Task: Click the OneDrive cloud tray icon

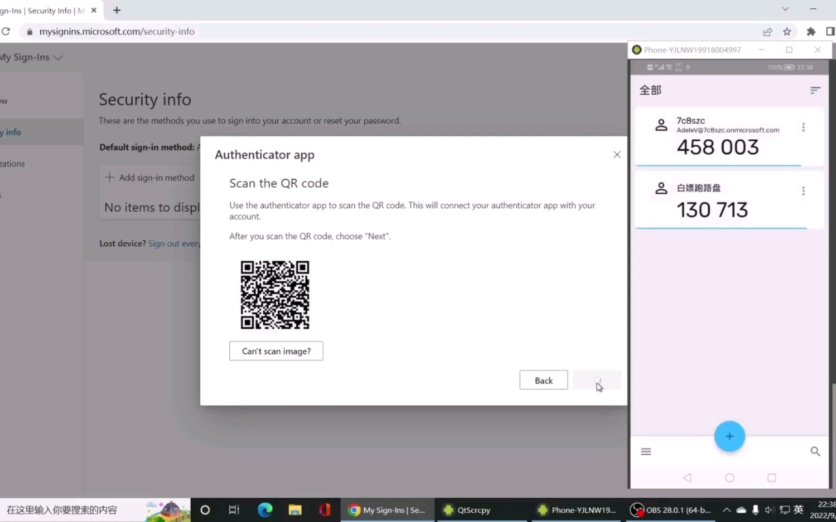Action: [741, 510]
